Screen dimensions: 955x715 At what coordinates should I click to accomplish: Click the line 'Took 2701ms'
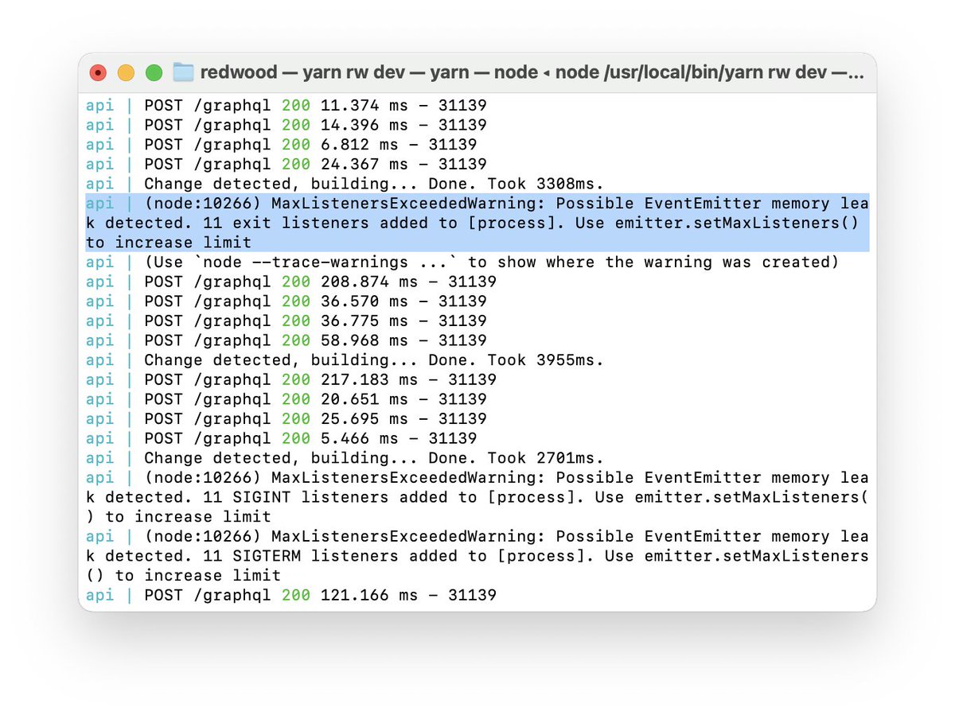point(345,458)
